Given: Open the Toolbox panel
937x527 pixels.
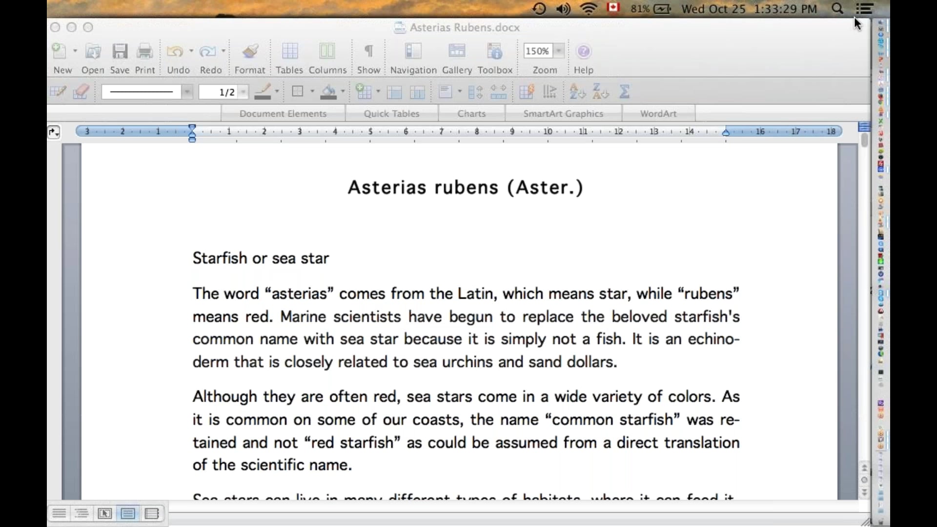Looking at the screenshot, I should click(494, 52).
